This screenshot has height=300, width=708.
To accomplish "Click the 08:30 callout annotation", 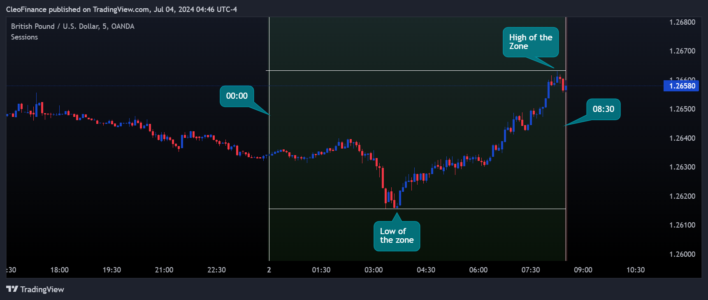I will 604,109.
